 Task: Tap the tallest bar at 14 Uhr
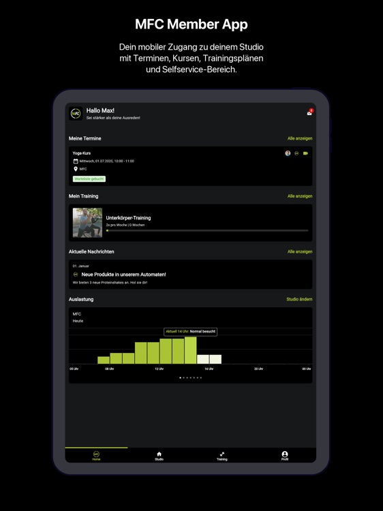[190, 350]
